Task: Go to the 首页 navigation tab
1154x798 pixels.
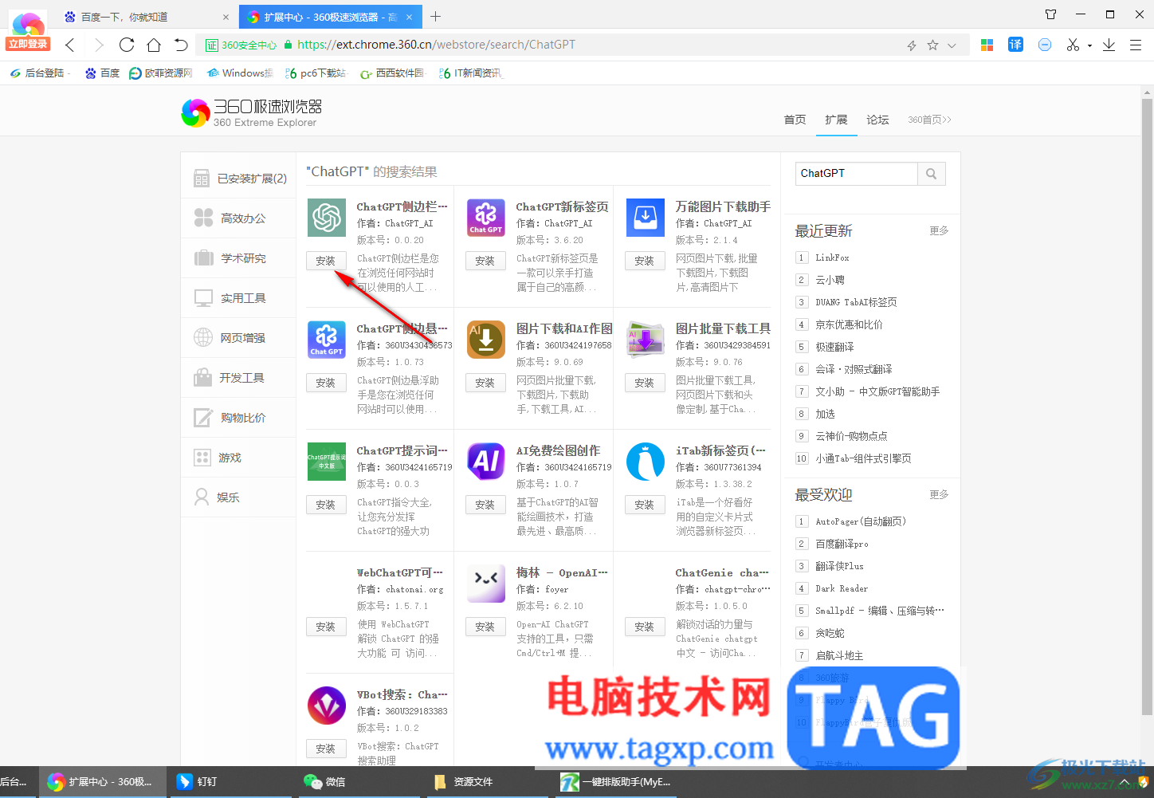Action: coord(795,120)
